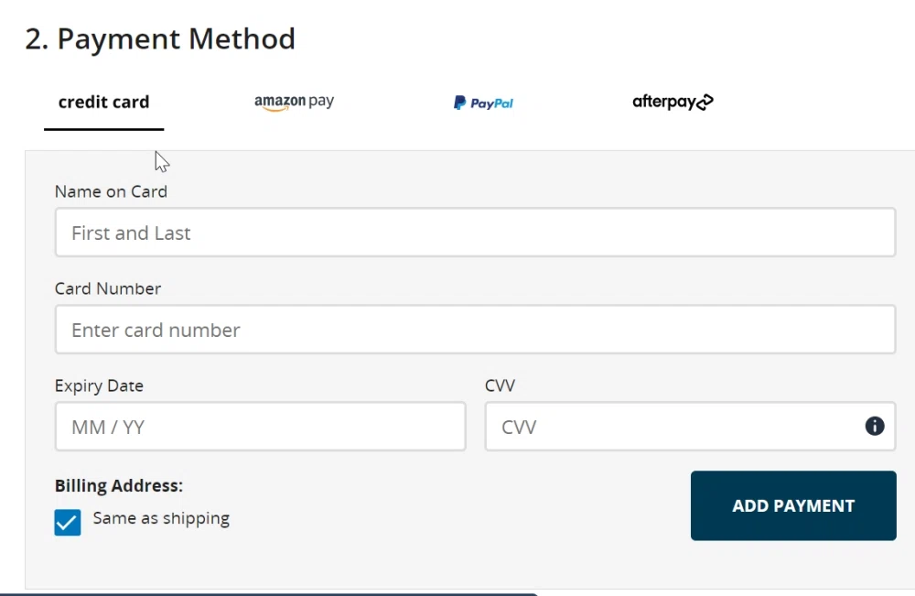The width and height of the screenshot is (915, 596).
Task: Choose PayPal as payment method
Action: pyautogui.click(x=482, y=102)
